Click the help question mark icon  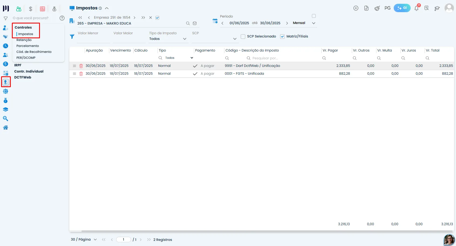pyautogui.click(x=62, y=18)
